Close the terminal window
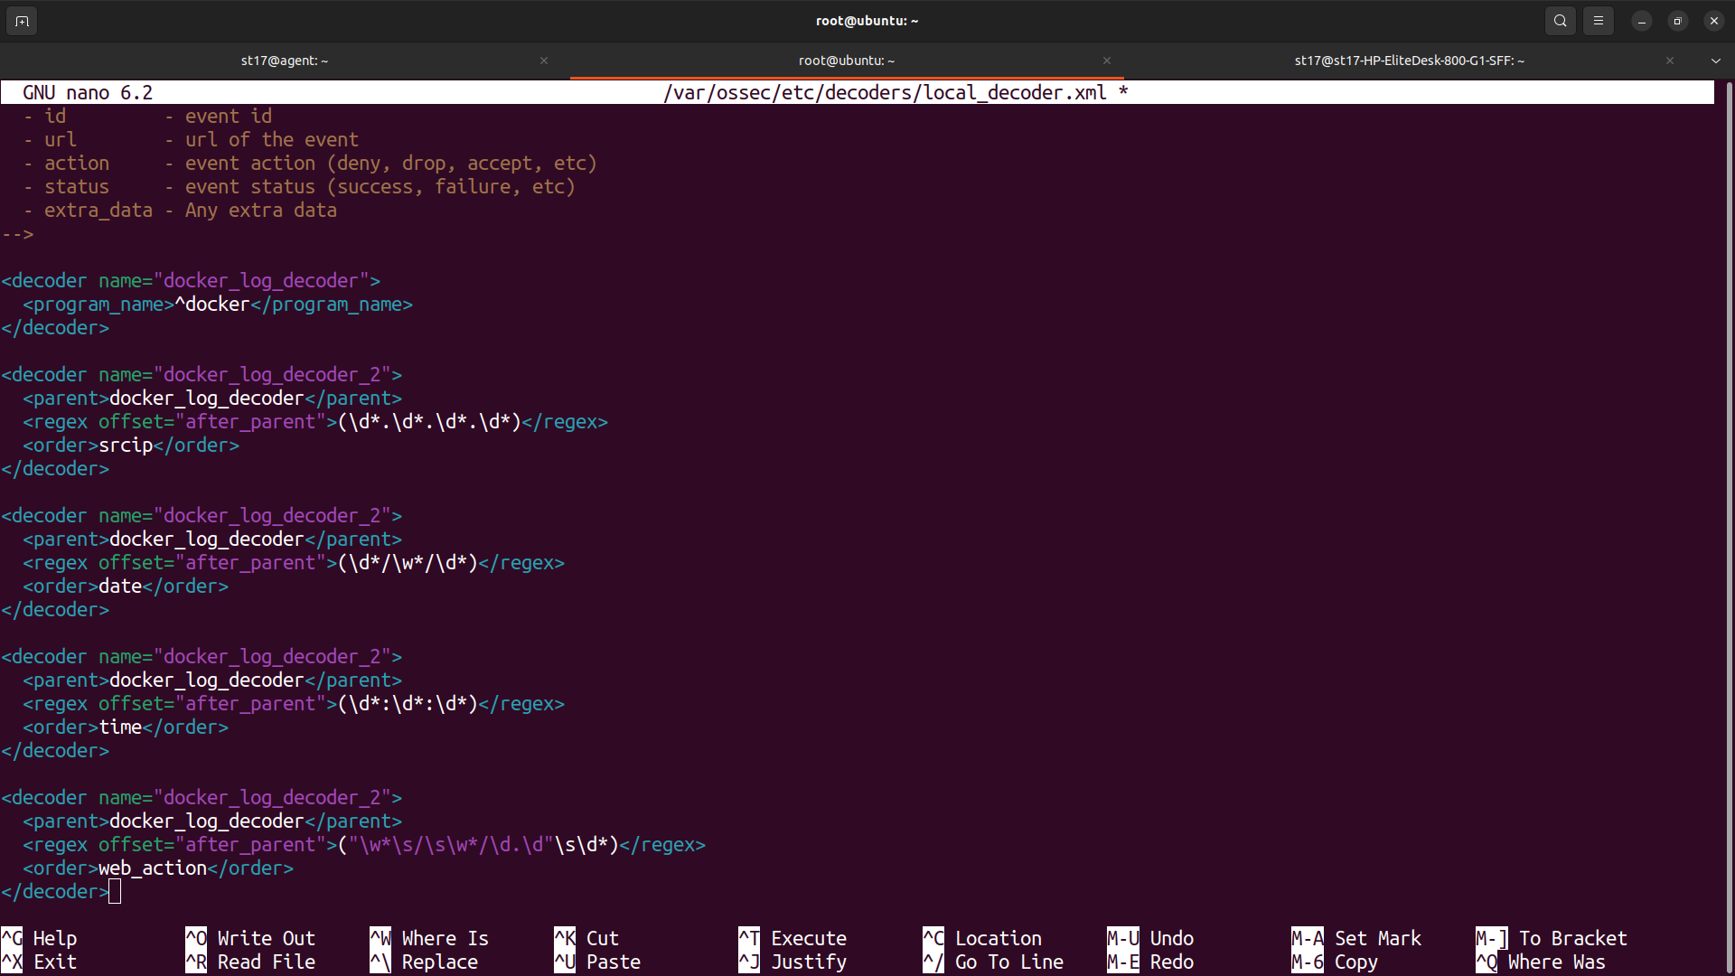Screen dimensions: 1735x976 click(x=1714, y=21)
